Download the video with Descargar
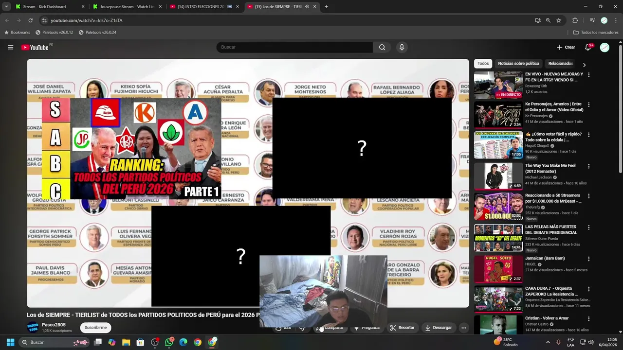 click(x=438, y=328)
